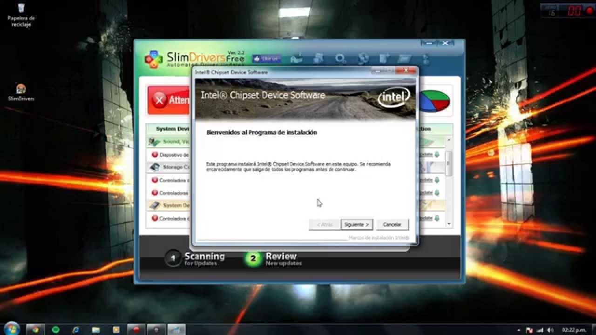Click the red record taskbar icon
The width and height of the screenshot is (596, 335).
coord(136,329)
